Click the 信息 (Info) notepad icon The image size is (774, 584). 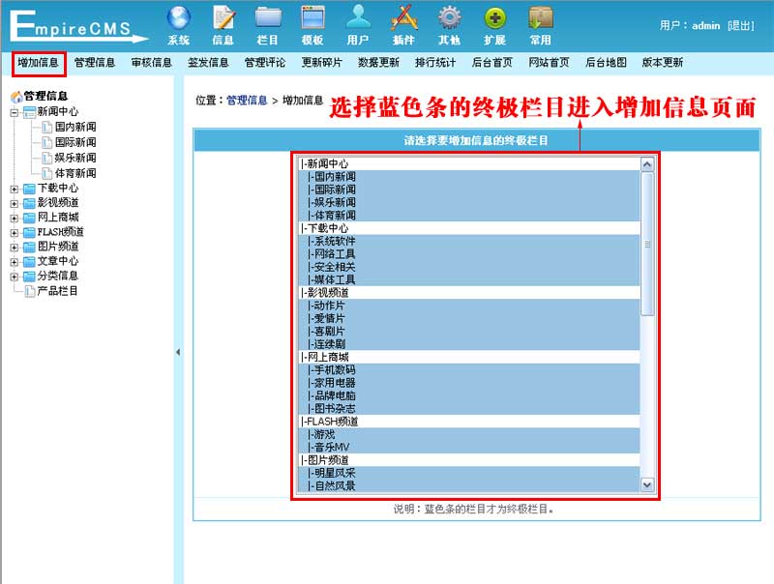click(223, 24)
